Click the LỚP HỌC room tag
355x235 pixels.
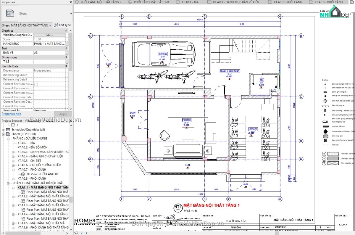point(253,129)
